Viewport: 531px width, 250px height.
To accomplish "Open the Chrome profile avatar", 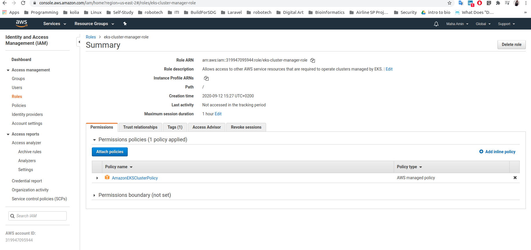I will coord(517,3).
